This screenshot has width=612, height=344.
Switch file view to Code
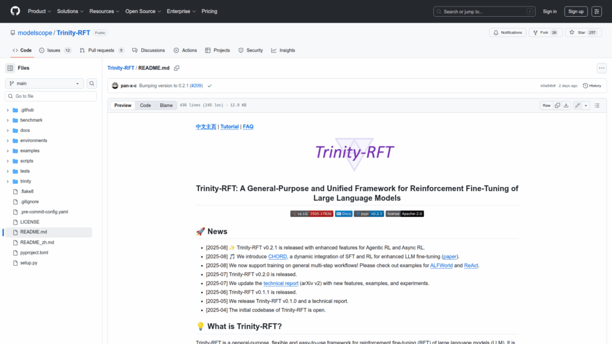145,106
